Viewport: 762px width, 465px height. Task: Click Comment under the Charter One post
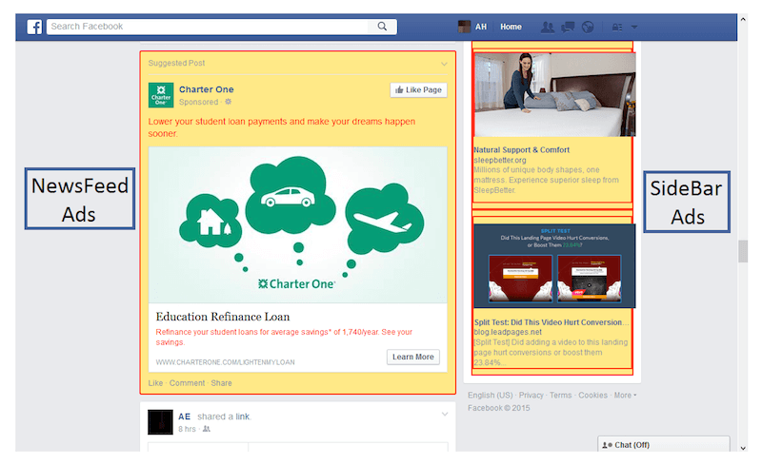tap(187, 383)
